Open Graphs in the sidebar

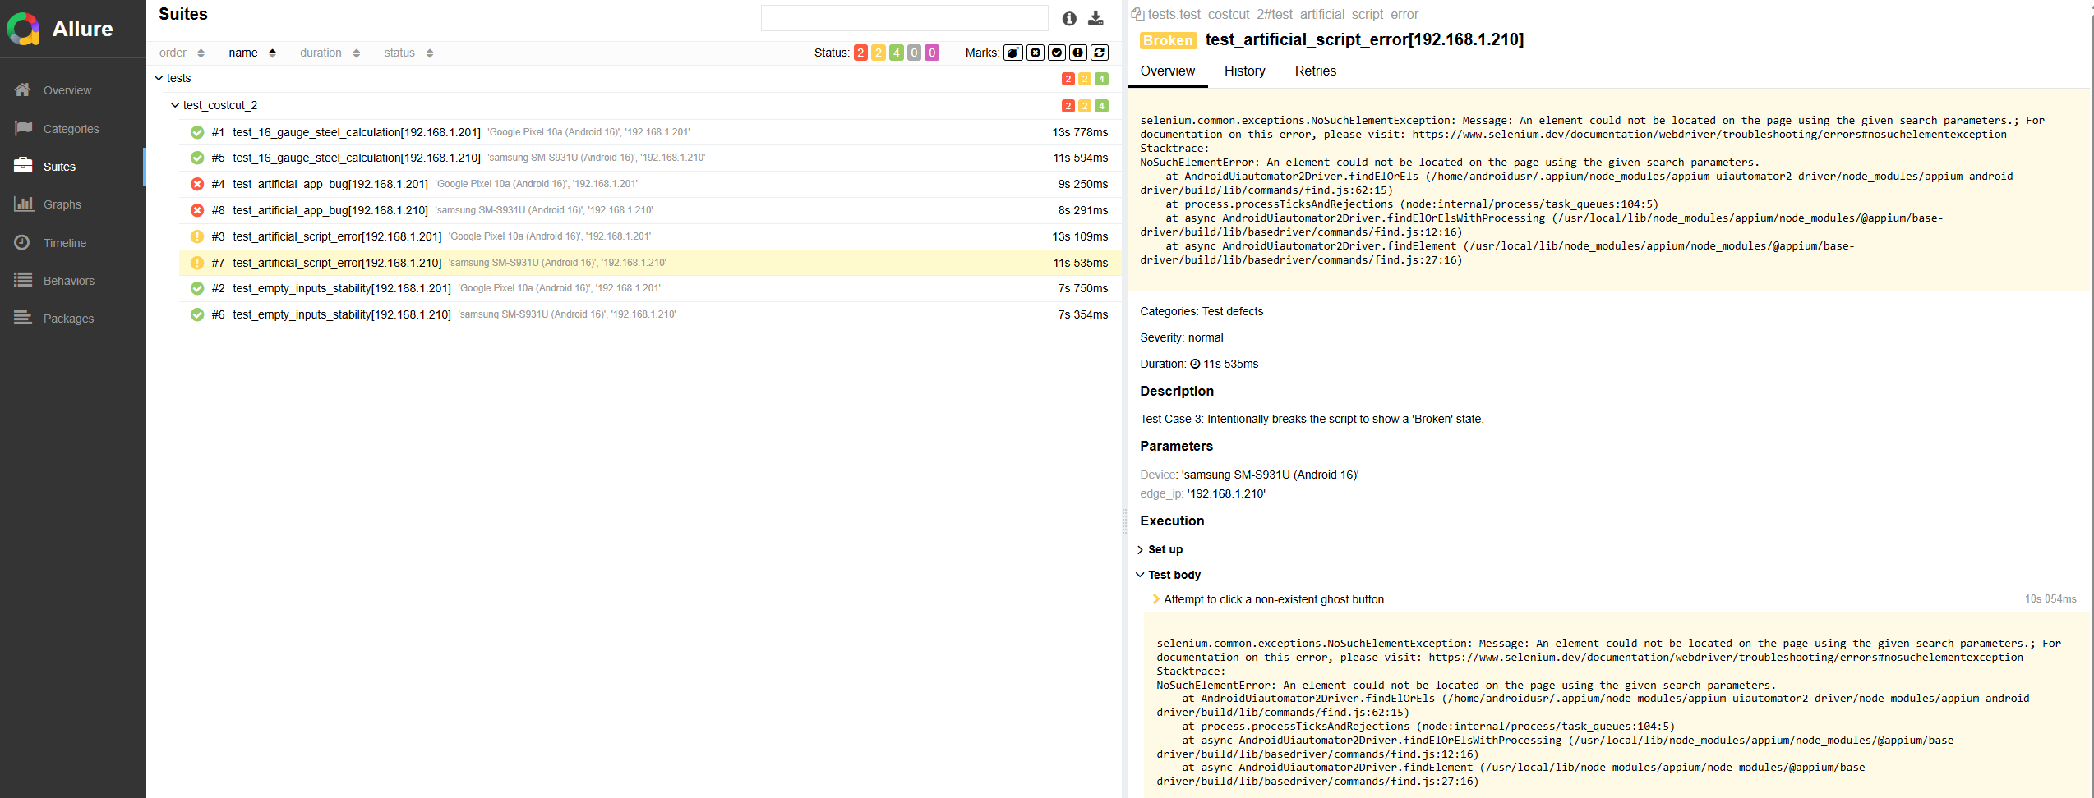(x=62, y=204)
